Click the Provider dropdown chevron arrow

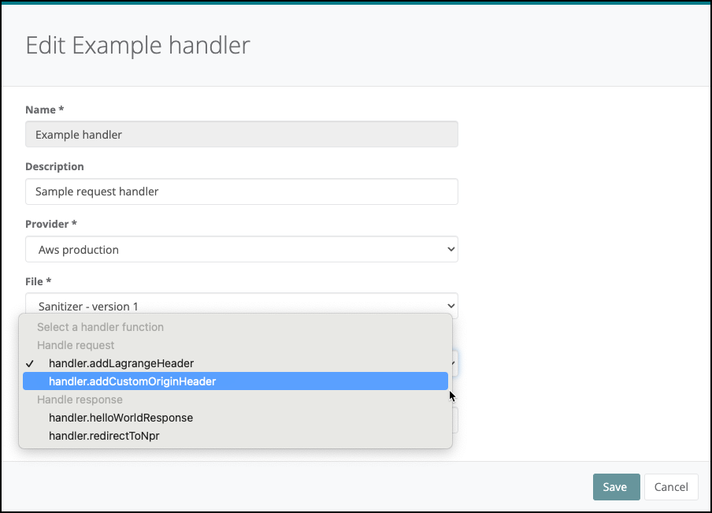[451, 249]
